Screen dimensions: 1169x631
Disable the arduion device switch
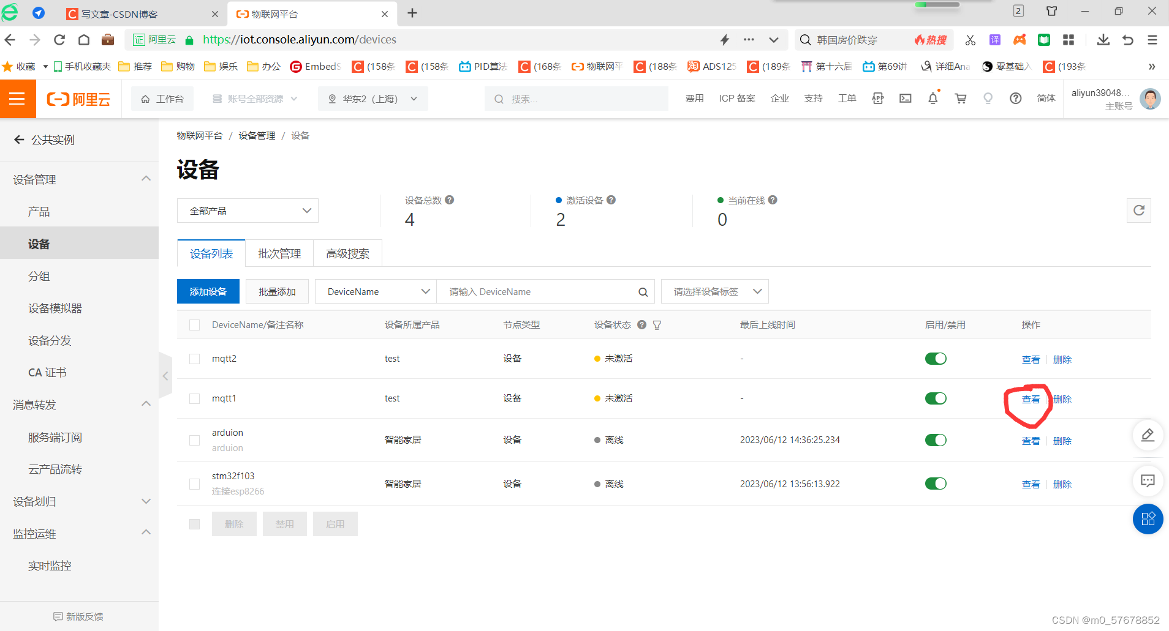pos(936,440)
